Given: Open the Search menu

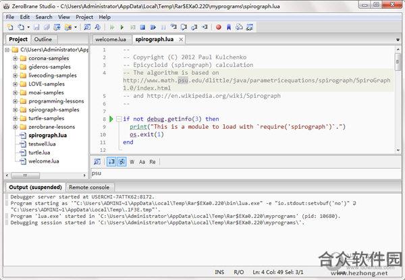Looking at the screenshot, I should click(44, 17).
